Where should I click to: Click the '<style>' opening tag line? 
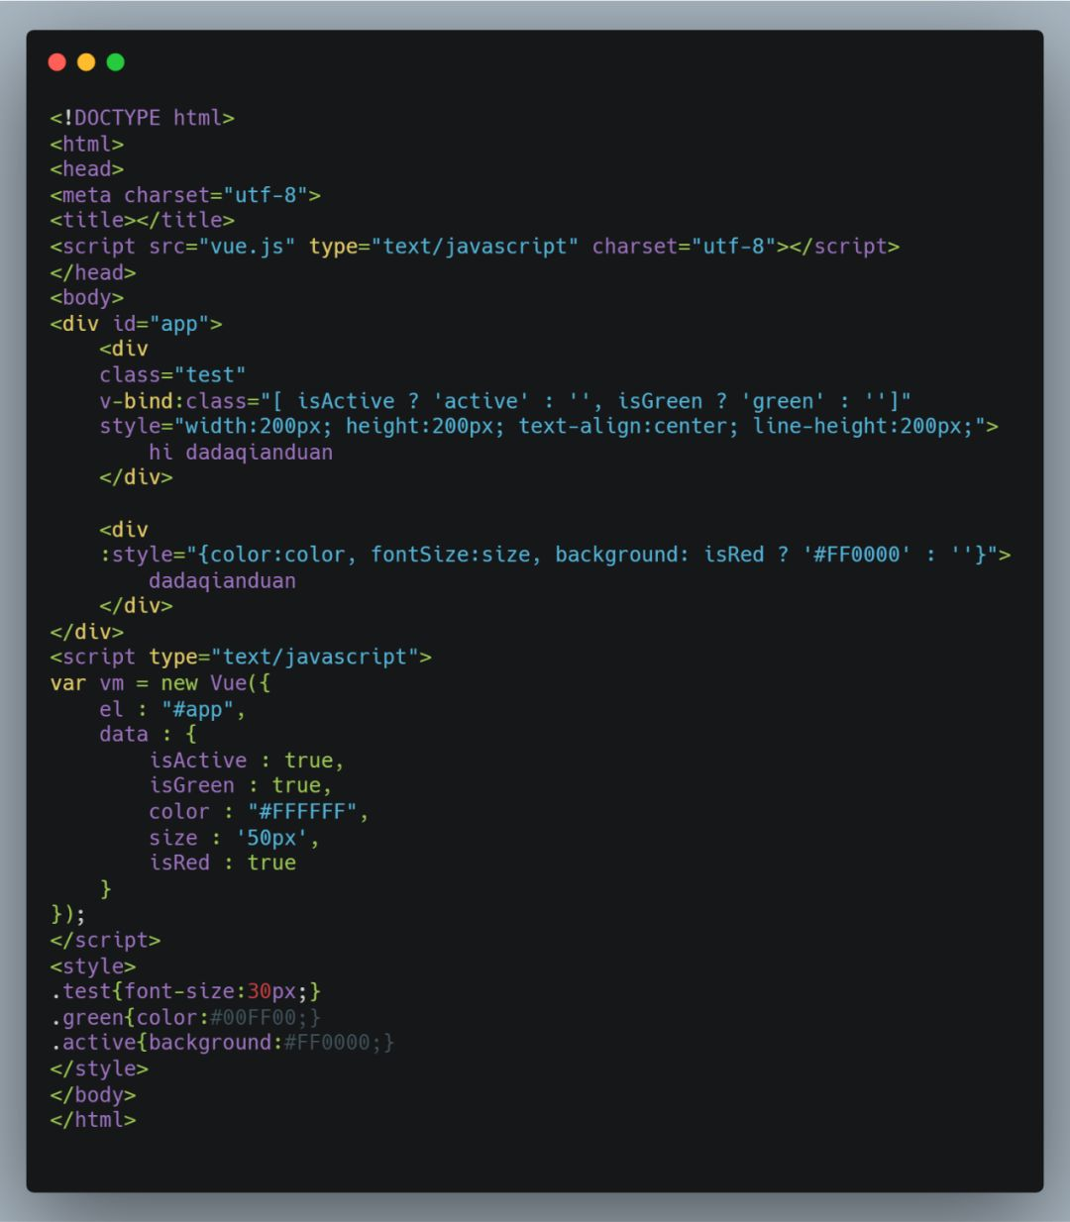[x=93, y=966]
